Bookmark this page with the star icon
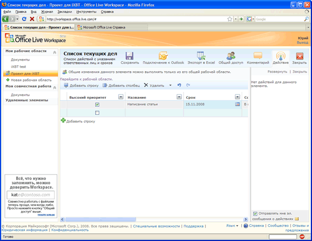 click(230, 19)
